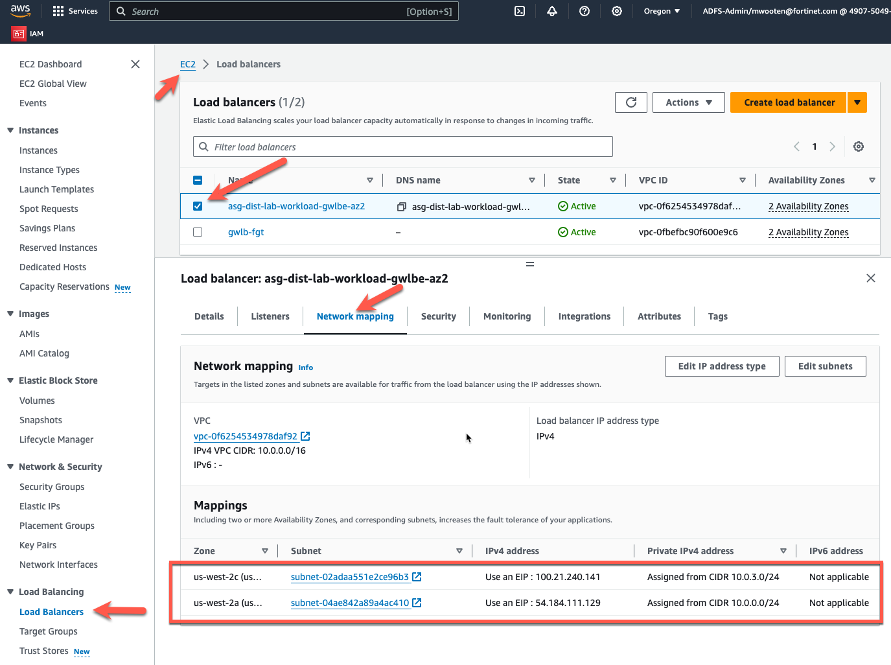Toggle the select-all load balancers checkbox
The image size is (891, 665).
(x=198, y=180)
